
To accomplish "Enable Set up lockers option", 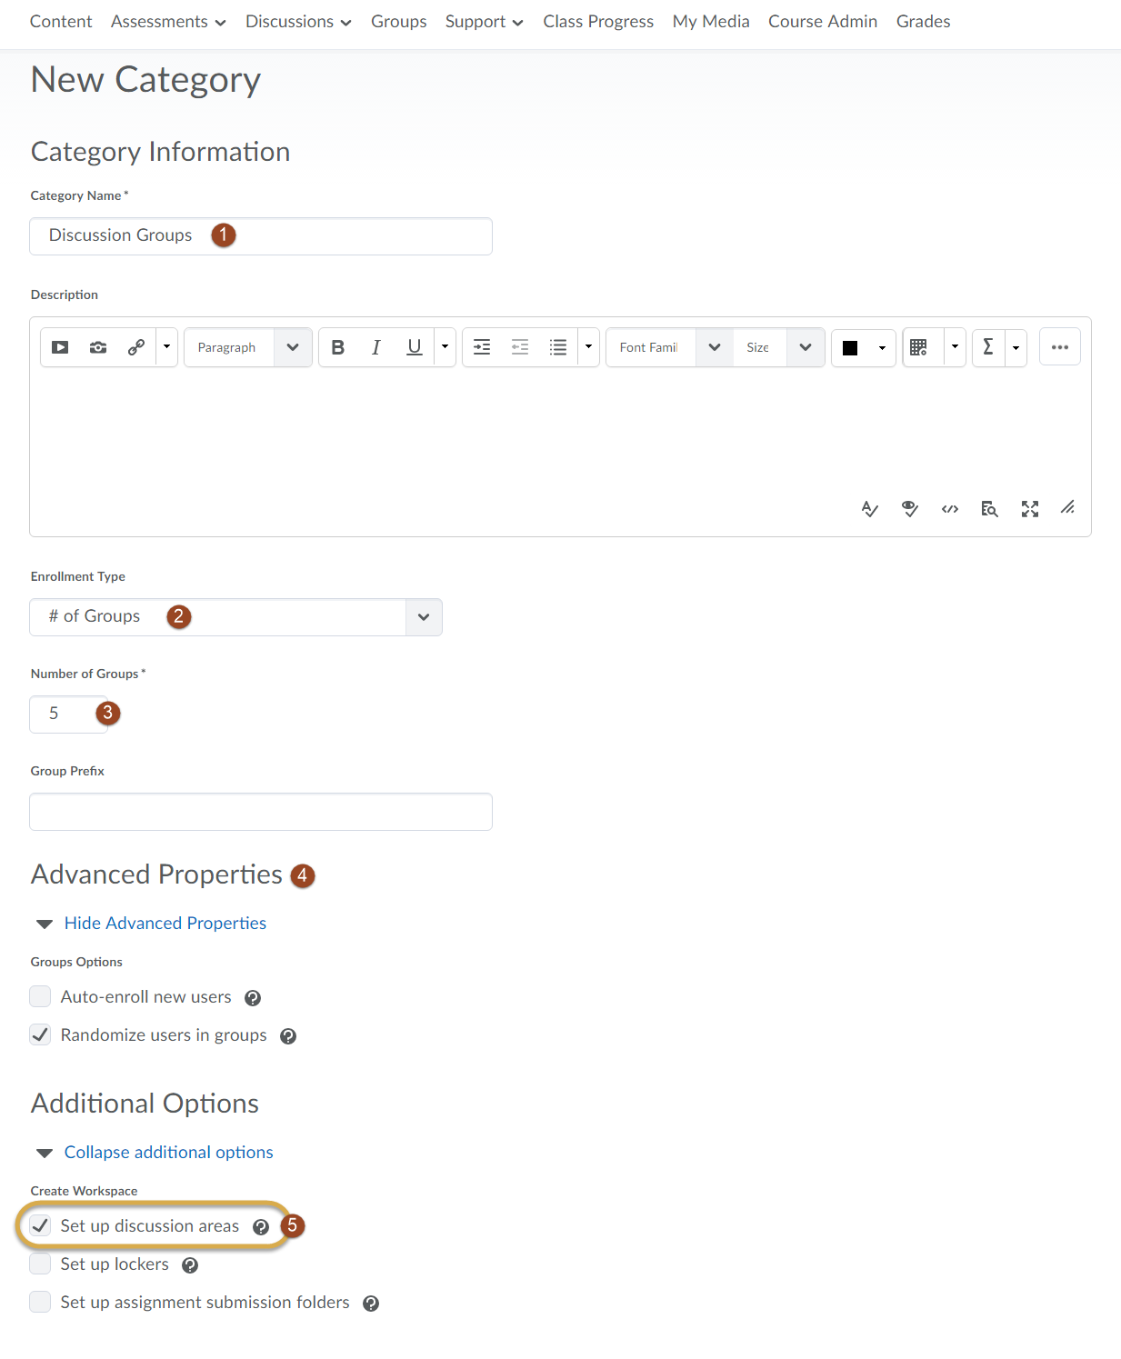I will (x=39, y=1264).
